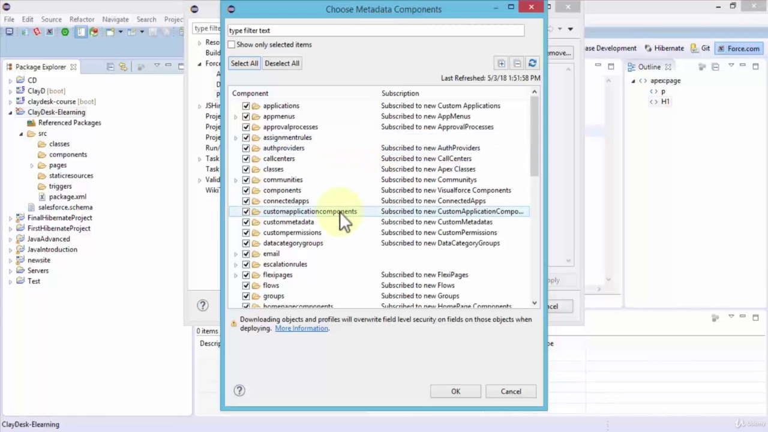This screenshot has height=432, width=768.
Task: Uncheck the applications component checkbox
Action: pos(246,106)
